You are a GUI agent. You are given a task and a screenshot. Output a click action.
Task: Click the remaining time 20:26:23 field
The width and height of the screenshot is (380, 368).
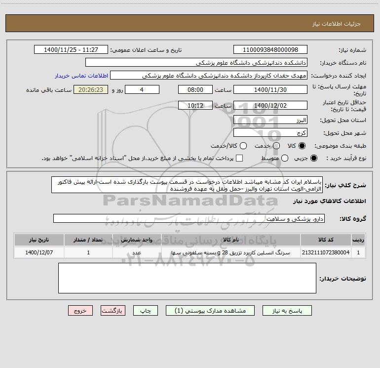pos(91,90)
